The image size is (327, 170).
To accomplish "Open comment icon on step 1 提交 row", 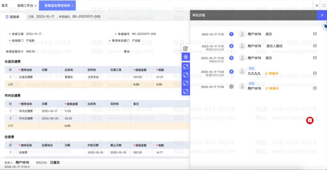I will [315, 34].
